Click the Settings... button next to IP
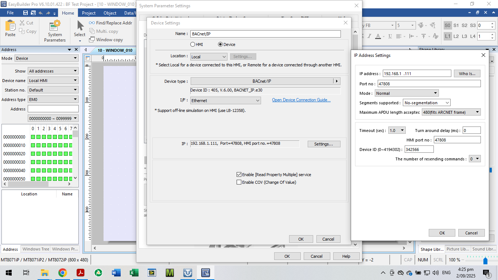Image resolution: width=498 pixels, height=280 pixels. pyautogui.click(x=324, y=144)
